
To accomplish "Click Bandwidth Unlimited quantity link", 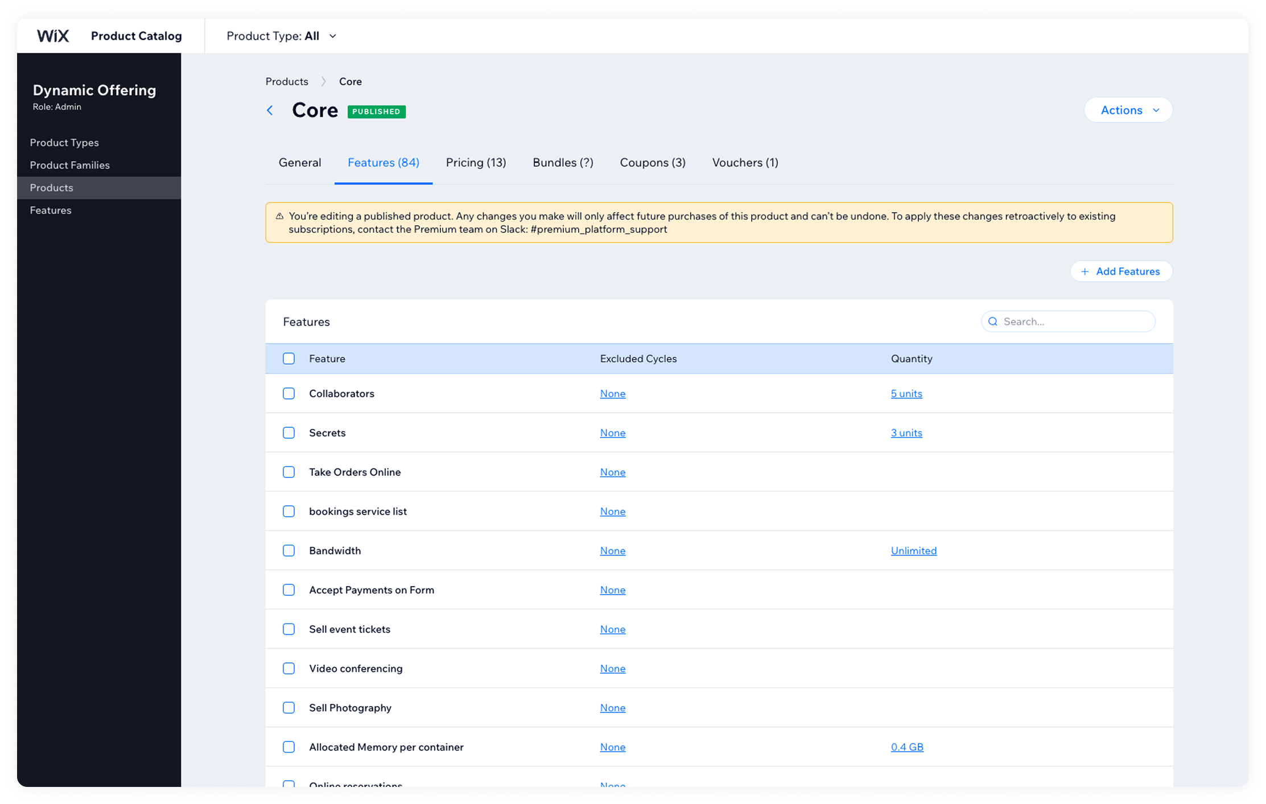I will coord(914,550).
